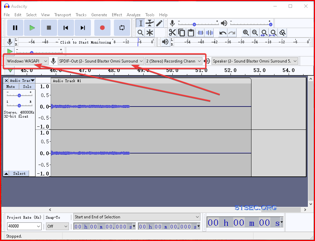Screen dimensions: 315x241
Task: Click the horizontal scrollbar right arrow
Action: point(305,210)
